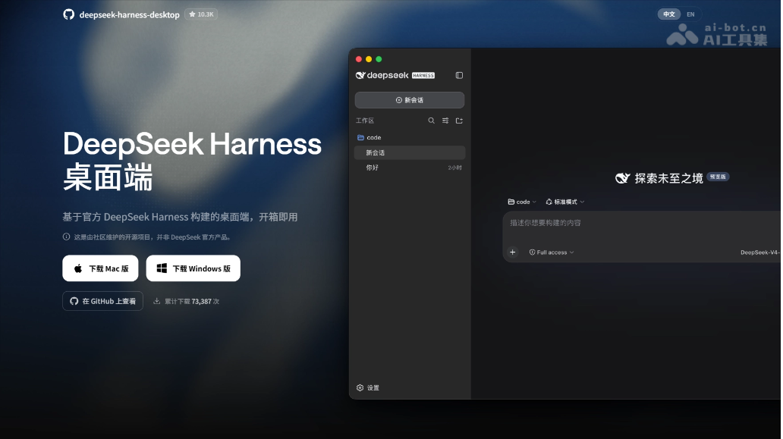The height and width of the screenshot is (439, 783).
Task: Switch the page language to EN
Action: coord(690,14)
